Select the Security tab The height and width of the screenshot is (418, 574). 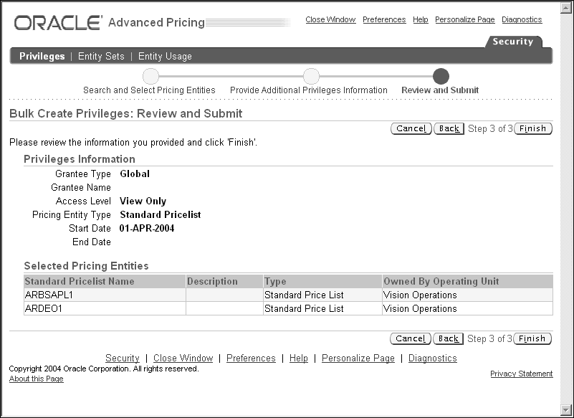point(512,42)
